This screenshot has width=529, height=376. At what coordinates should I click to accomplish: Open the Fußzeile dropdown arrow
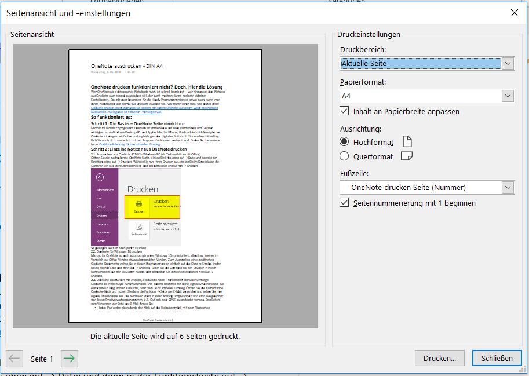[508, 188]
